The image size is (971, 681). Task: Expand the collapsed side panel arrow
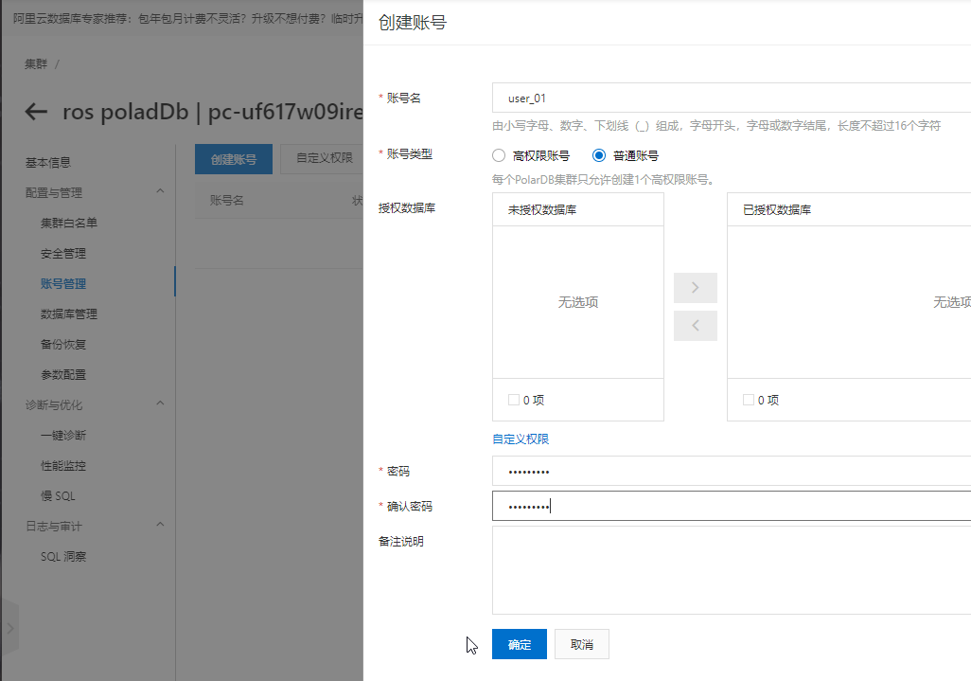pos(9,628)
